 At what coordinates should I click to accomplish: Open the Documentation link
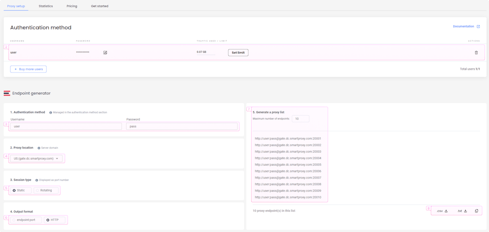[463, 27]
